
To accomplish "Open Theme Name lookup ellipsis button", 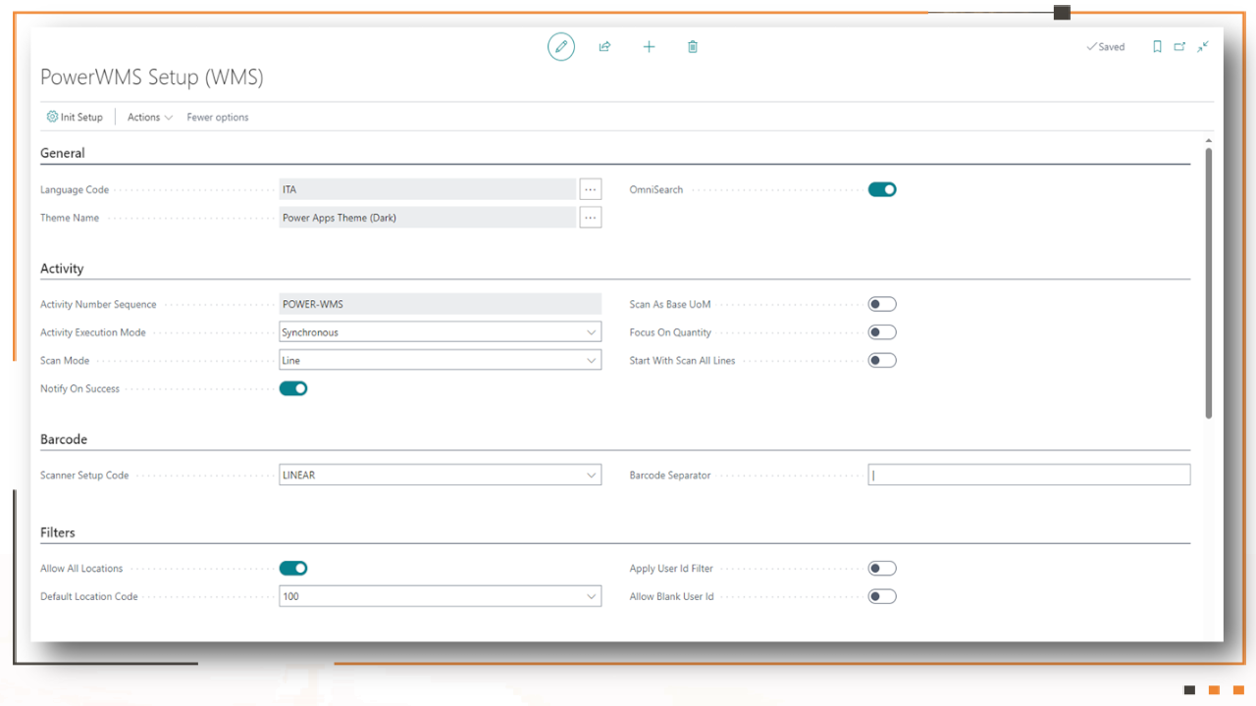I will pyautogui.click(x=590, y=218).
